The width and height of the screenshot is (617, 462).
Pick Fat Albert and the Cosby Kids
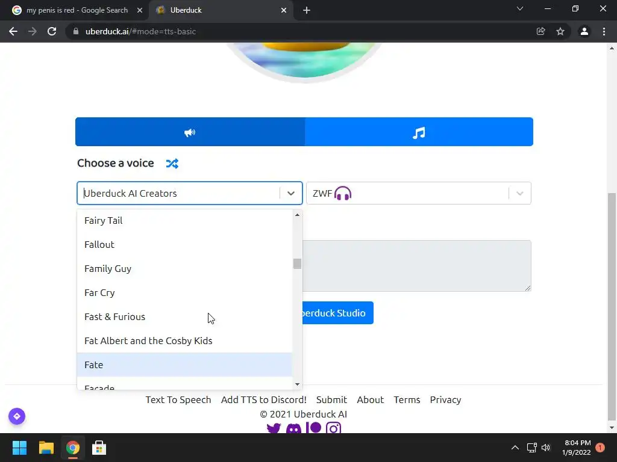coord(184,340)
